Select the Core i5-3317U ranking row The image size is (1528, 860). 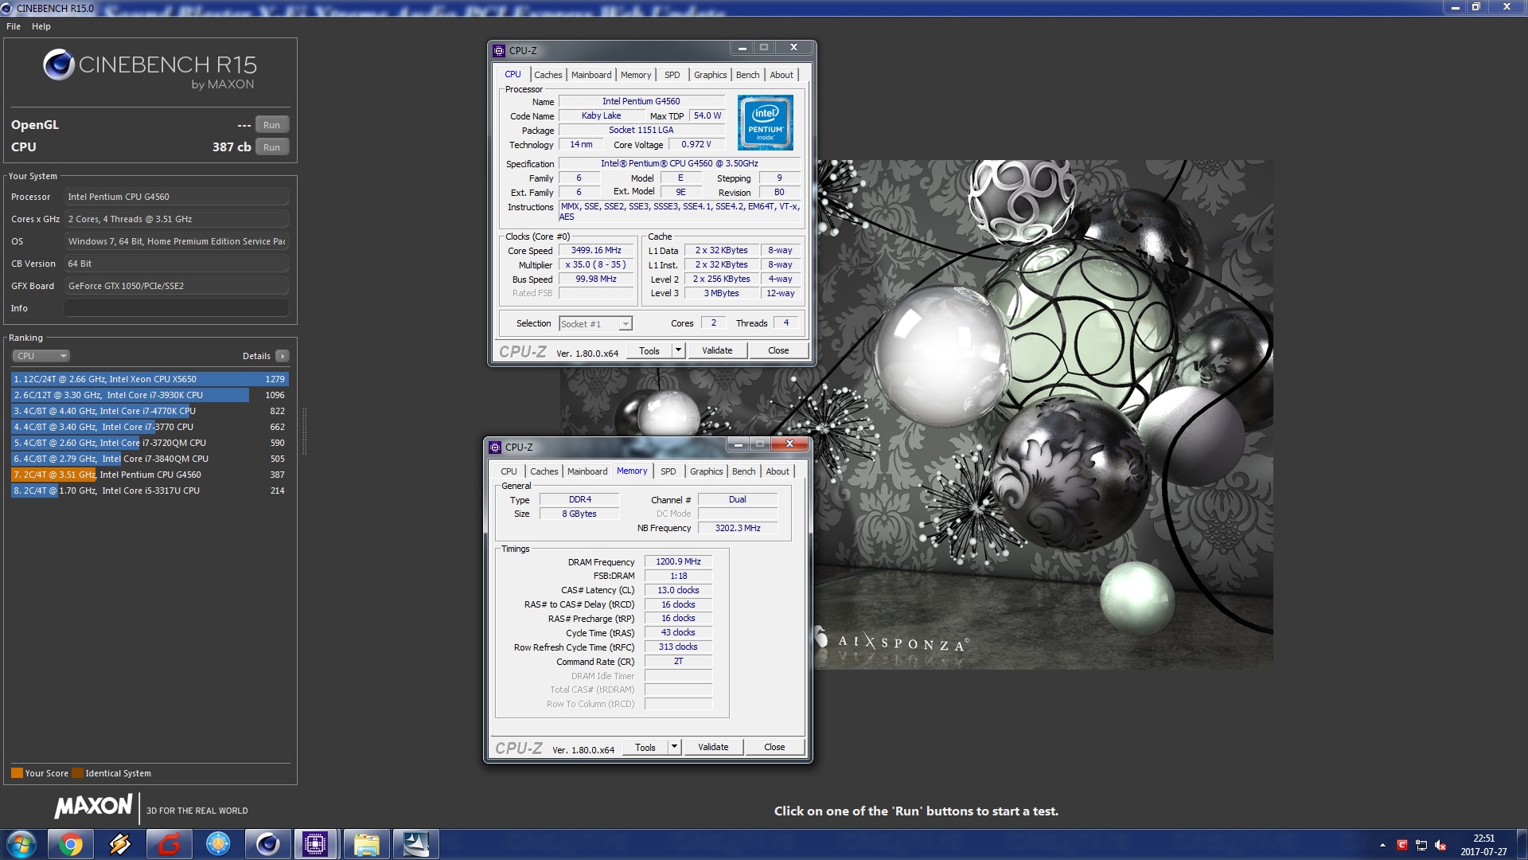point(150,491)
